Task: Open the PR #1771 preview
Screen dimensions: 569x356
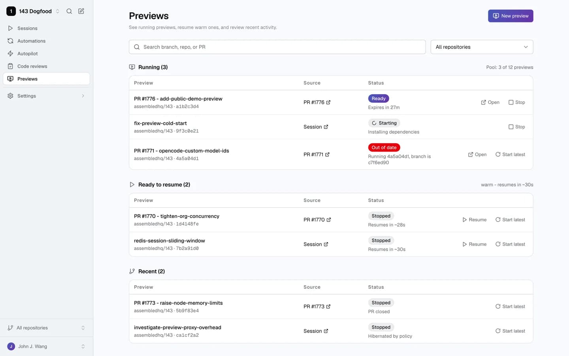Action: (477, 154)
